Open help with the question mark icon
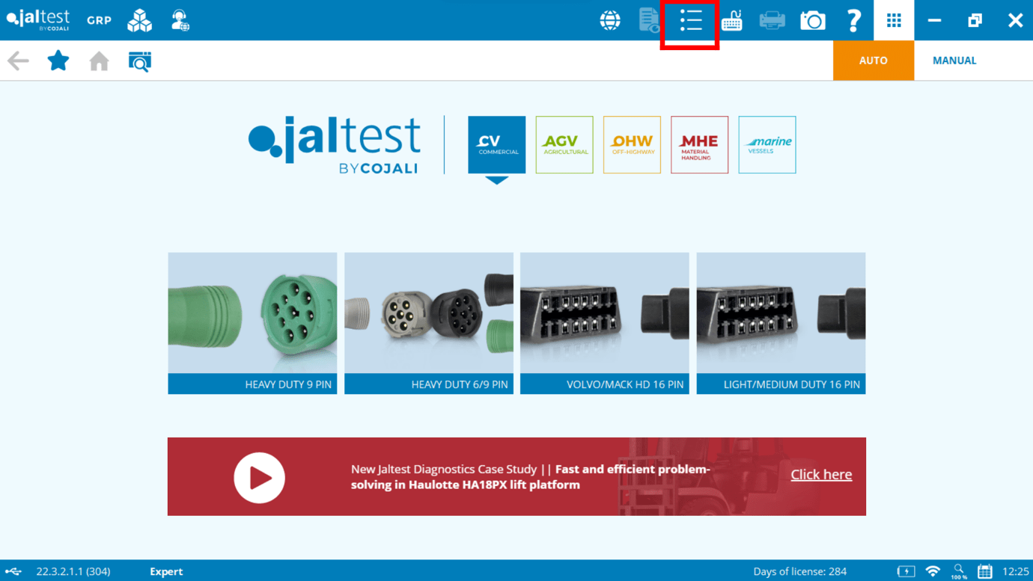Screen dimensions: 1033x581 853,20
